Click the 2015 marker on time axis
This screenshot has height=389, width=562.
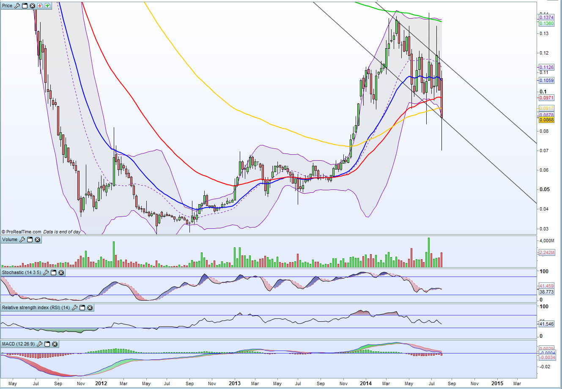tap(497, 384)
